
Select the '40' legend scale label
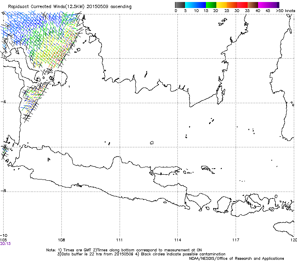(258, 11)
